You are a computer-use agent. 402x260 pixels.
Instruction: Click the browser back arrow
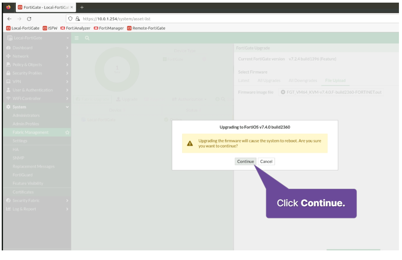coord(10,19)
